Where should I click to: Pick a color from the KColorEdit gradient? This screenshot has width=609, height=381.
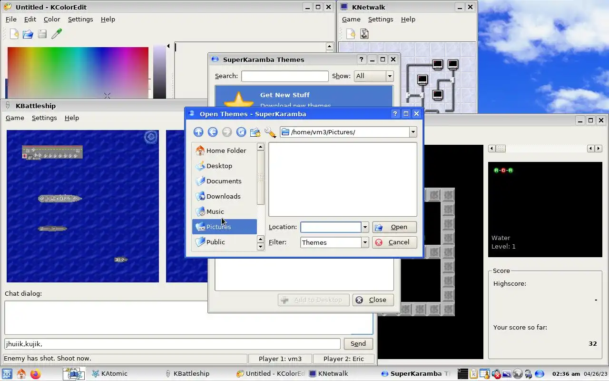coord(78,72)
